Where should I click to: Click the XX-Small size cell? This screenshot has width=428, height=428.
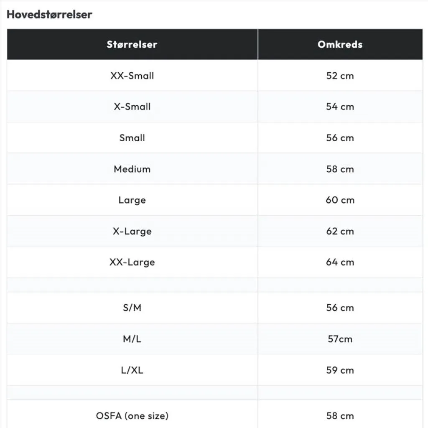click(x=132, y=75)
